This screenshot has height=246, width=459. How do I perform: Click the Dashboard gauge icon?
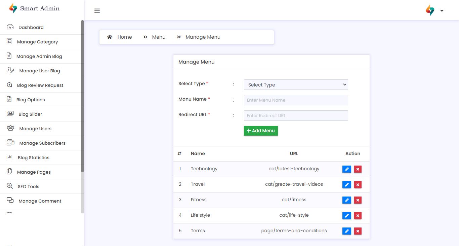tap(10, 27)
